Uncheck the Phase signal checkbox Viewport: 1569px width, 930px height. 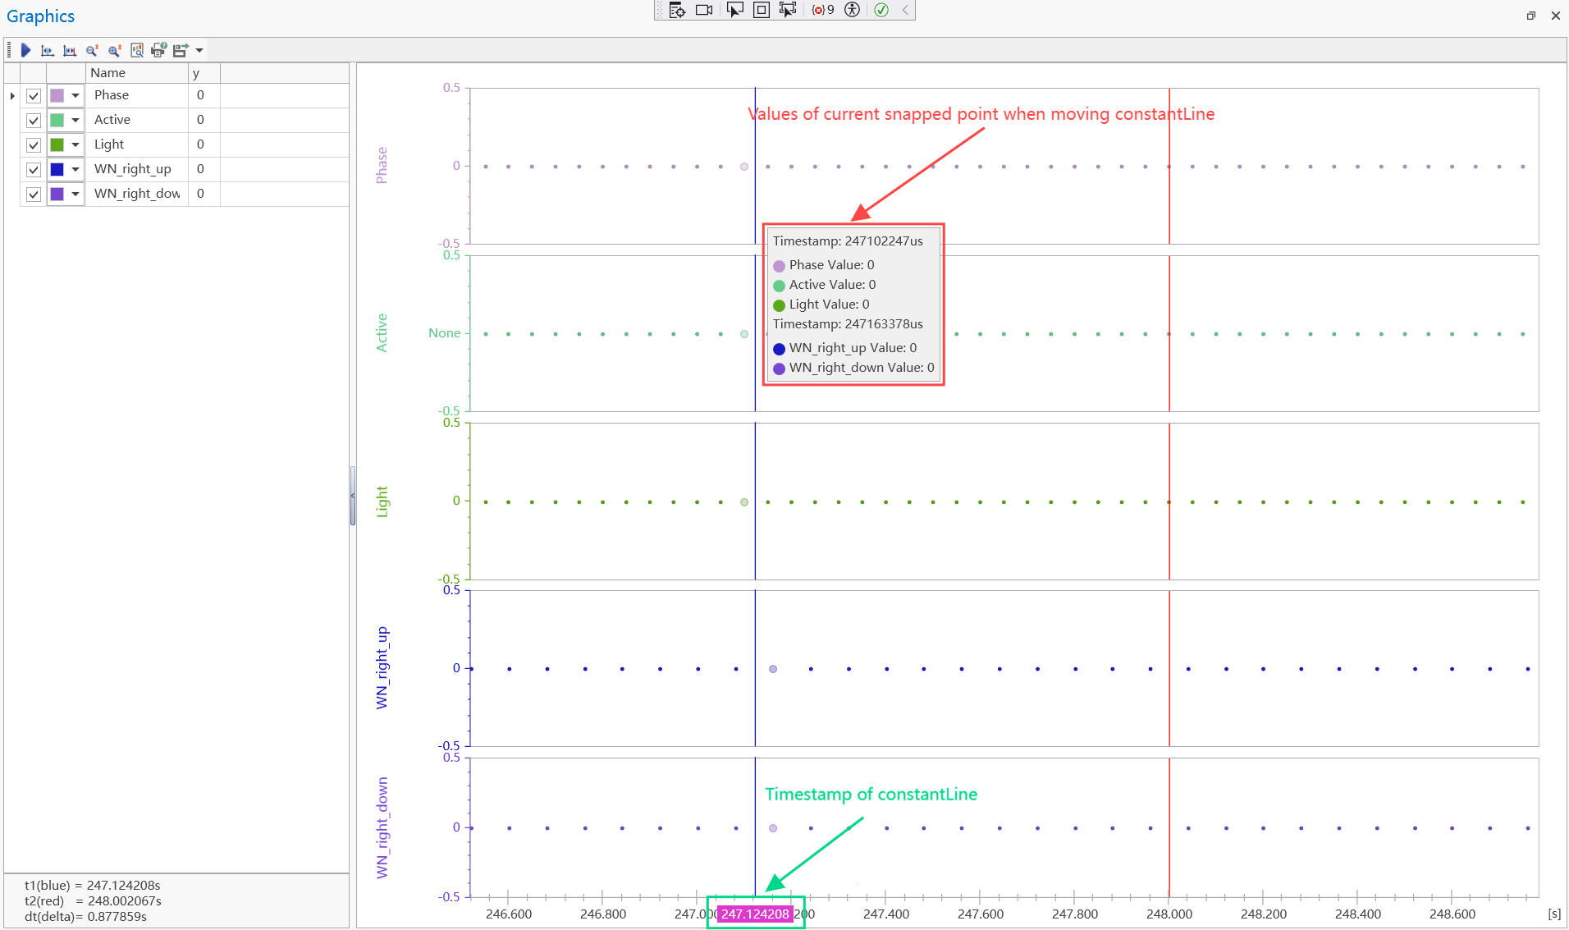(34, 96)
